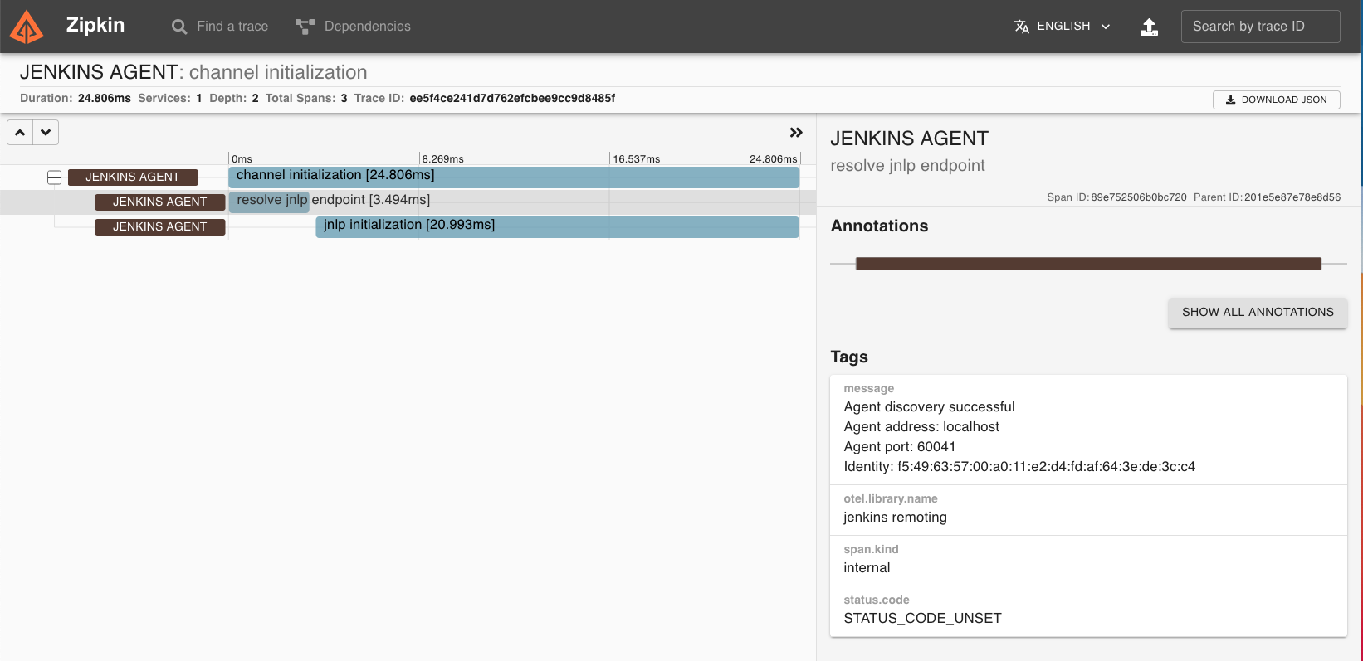Screen dimensions: 1363x661
Task: Select JENKINS AGENT label of jnlp initialization row
Action: click(160, 227)
